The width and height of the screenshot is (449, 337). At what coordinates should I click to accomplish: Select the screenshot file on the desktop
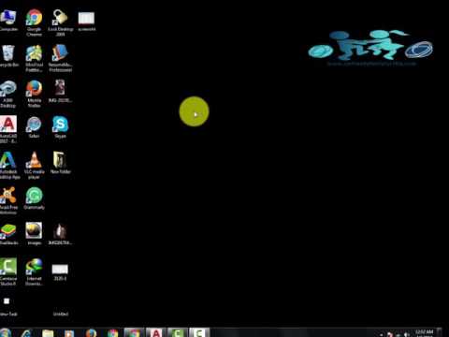click(86, 22)
